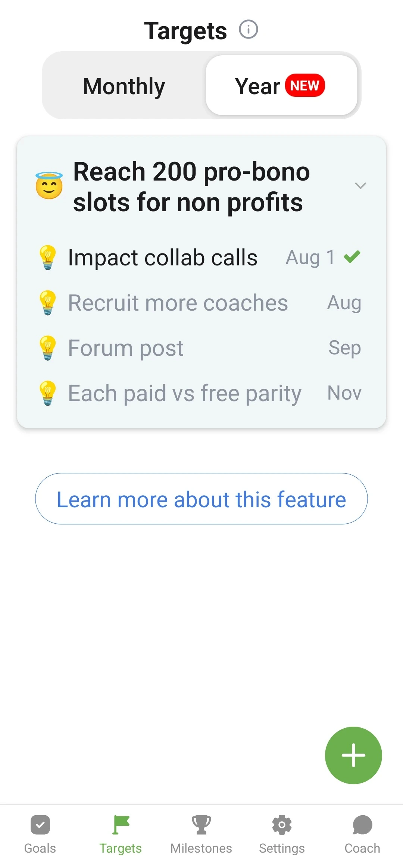The width and height of the screenshot is (403, 856).
Task: Click lightbulb icon beside Each paid vs free parity
Action: point(48,393)
